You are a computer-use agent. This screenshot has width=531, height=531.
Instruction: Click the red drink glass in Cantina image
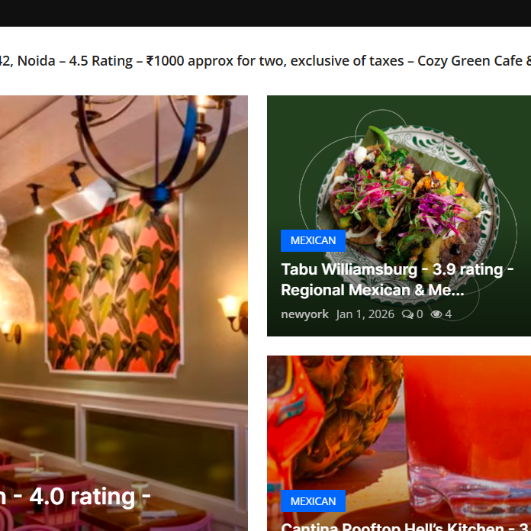coord(468,440)
